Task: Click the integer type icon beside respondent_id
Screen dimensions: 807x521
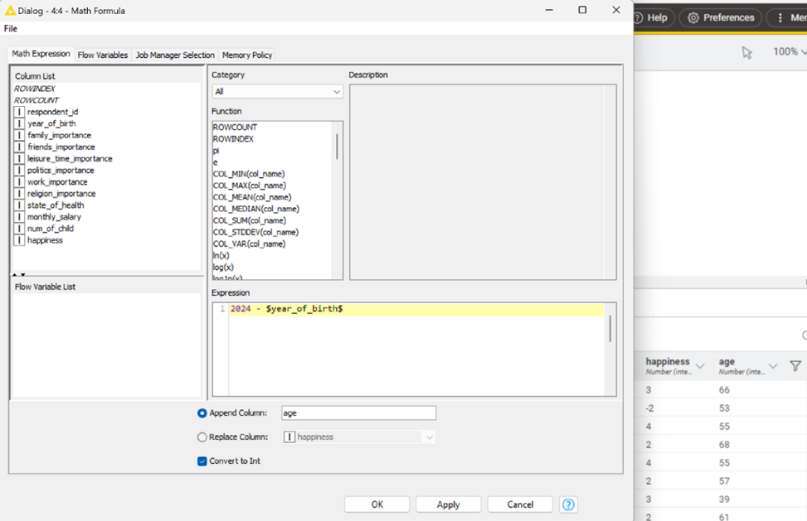Action: 19,112
